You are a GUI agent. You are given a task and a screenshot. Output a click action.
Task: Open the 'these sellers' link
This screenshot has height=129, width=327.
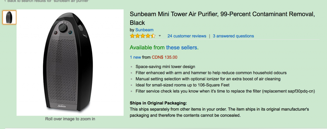[x=181, y=48]
